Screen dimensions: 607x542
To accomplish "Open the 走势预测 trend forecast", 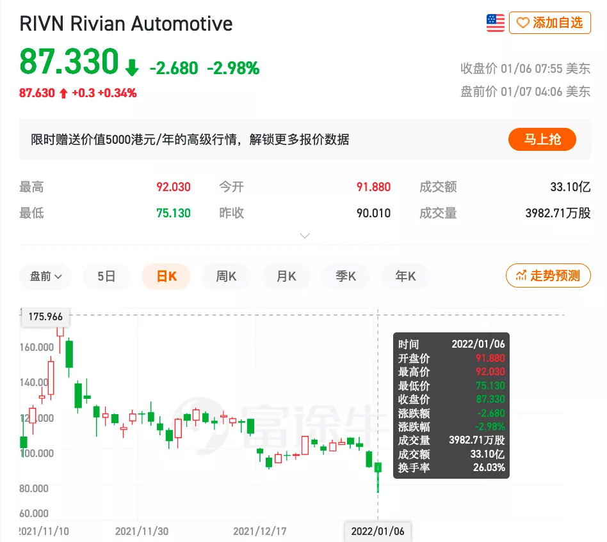I will (x=548, y=275).
